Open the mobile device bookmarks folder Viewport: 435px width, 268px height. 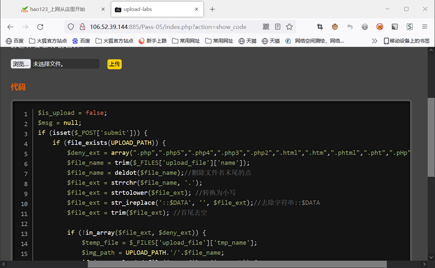[407, 41]
